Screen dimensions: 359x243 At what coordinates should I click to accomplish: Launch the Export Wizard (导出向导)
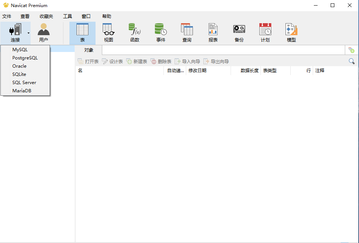[216, 61]
